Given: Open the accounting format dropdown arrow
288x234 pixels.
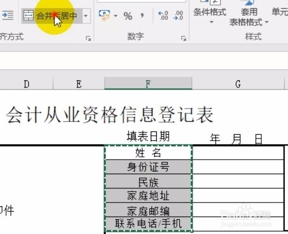Looking at the screenshot, I should (116, 16).
